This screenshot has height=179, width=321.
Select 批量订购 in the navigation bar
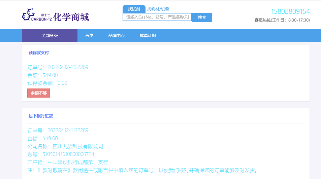(148, 36)
